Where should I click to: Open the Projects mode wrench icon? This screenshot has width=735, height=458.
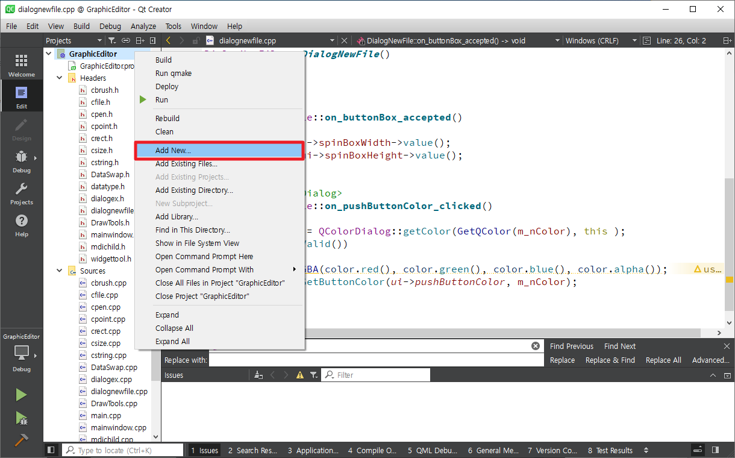point(21,192)
